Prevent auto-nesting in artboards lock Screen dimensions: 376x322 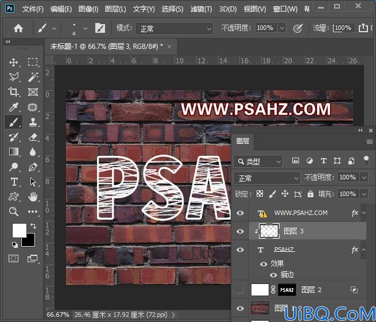(297, 194)
